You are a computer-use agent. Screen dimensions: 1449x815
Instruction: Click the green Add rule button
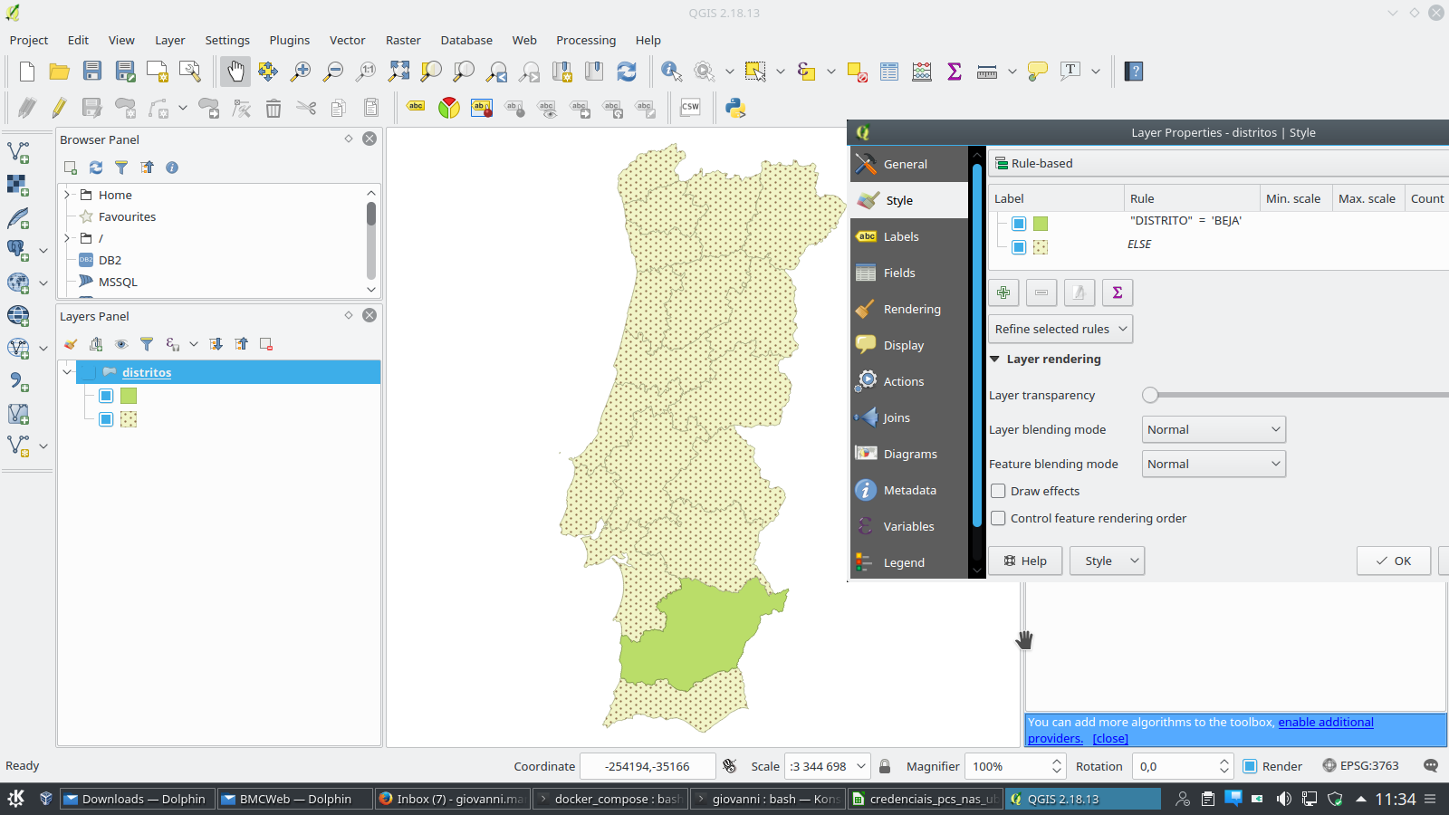(1003, 292)
